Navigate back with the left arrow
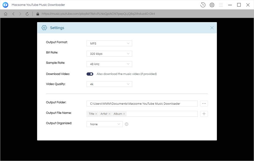 (13, 14)
